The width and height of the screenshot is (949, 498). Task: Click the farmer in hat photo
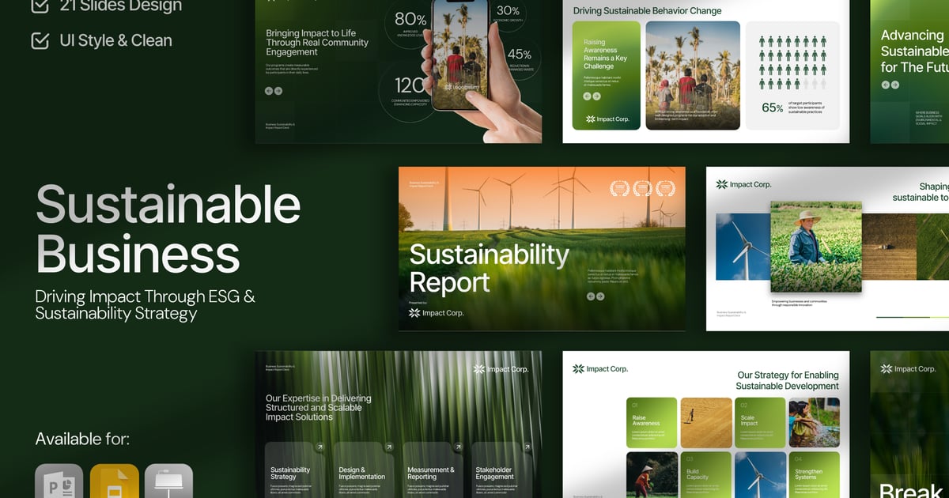[815, 247]
